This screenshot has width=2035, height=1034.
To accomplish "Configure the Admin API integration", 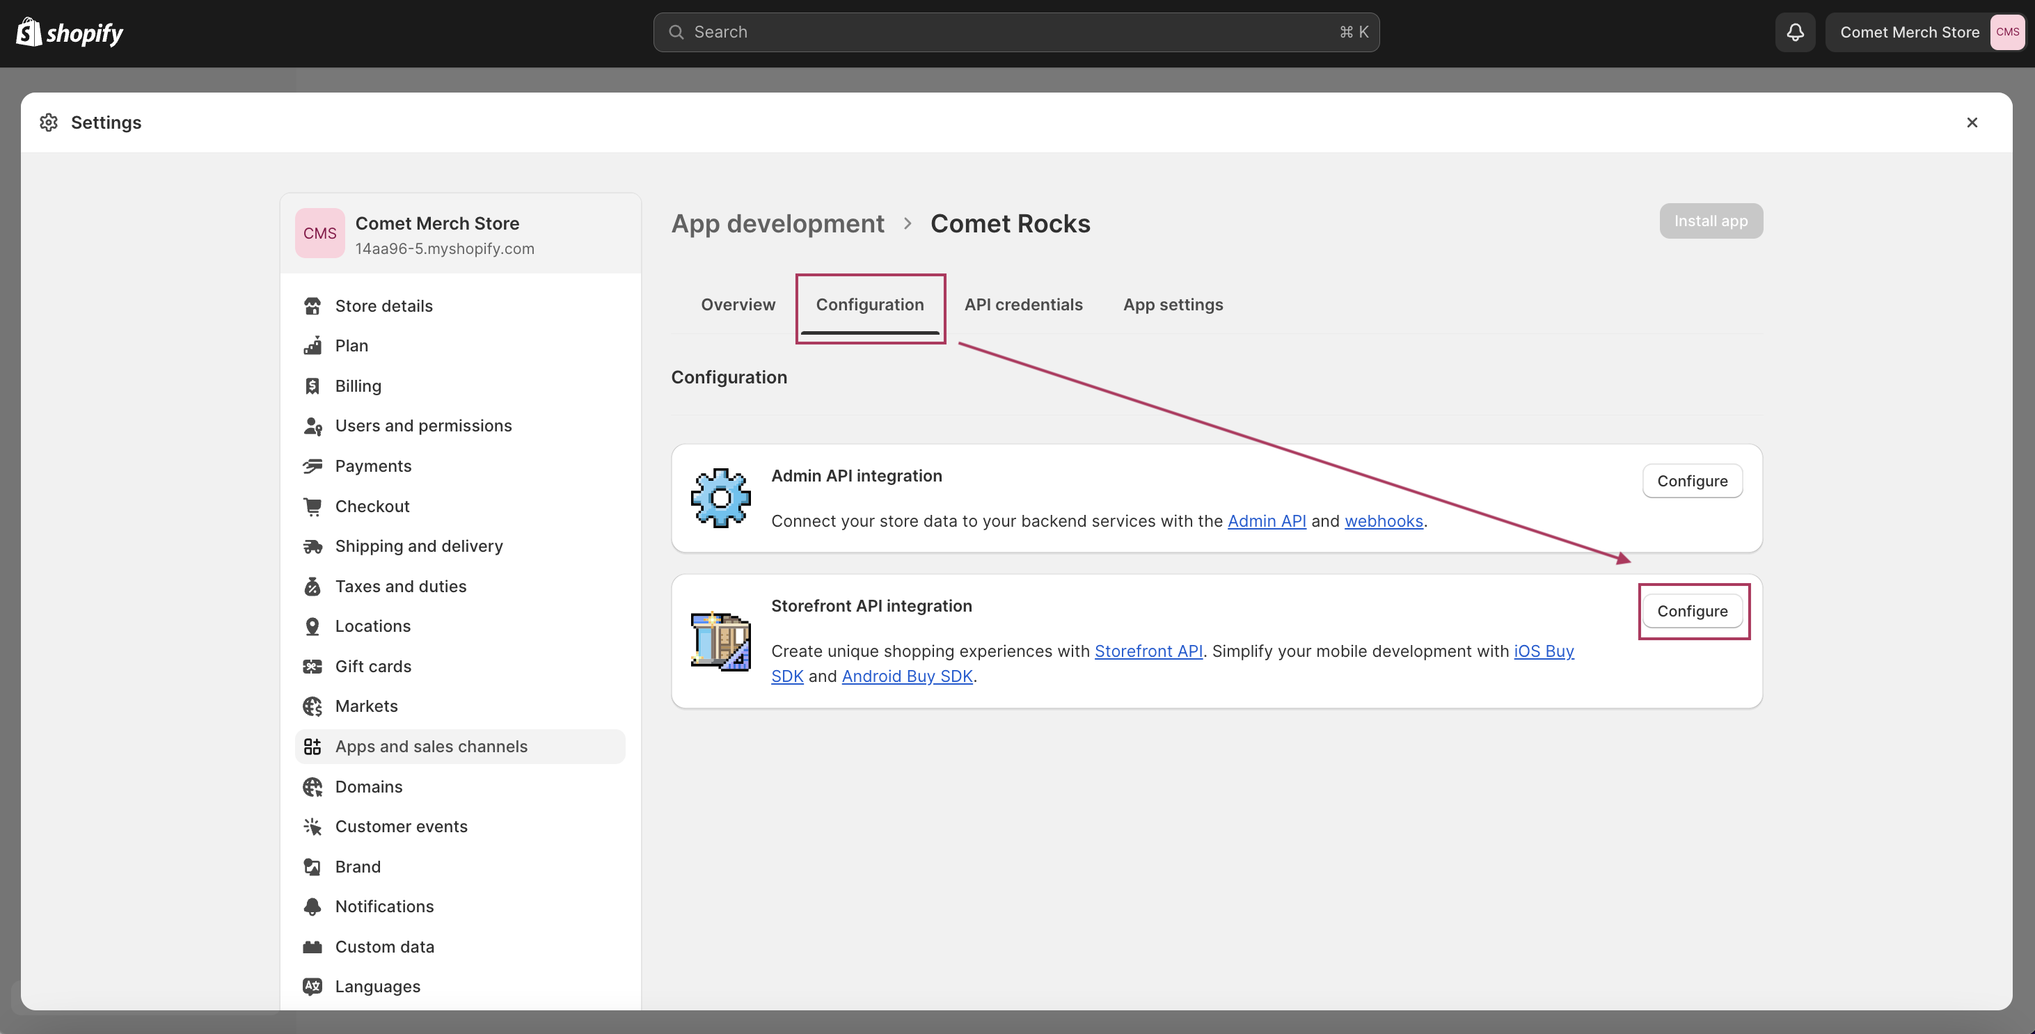I will 1692,481.
